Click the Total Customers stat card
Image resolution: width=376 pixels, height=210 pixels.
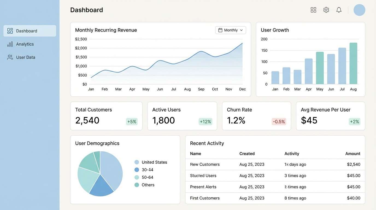click(106, 116)
